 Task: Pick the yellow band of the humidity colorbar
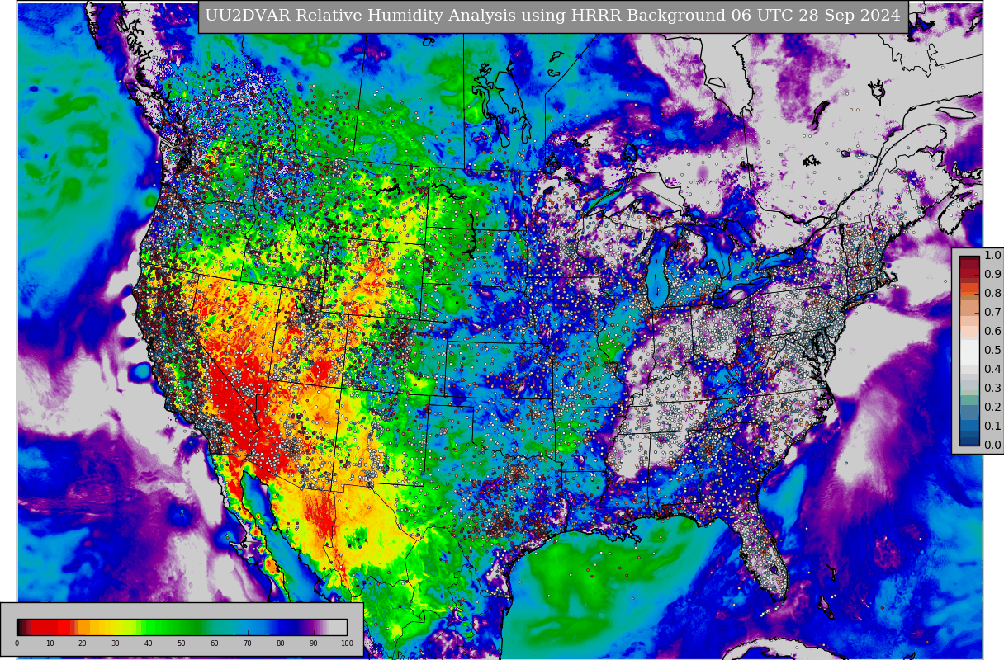pyautogui.click(x=114, y=627)
